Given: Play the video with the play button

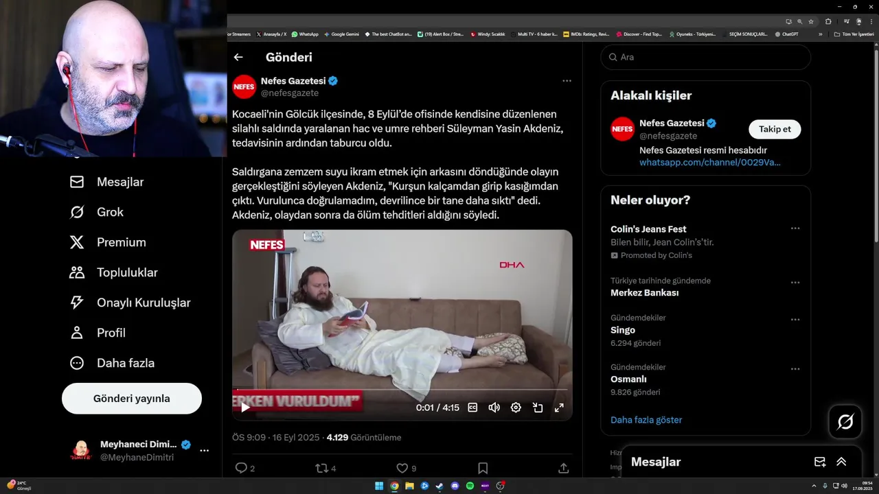Looking at the screenshot, I should (x=245, y=408).
